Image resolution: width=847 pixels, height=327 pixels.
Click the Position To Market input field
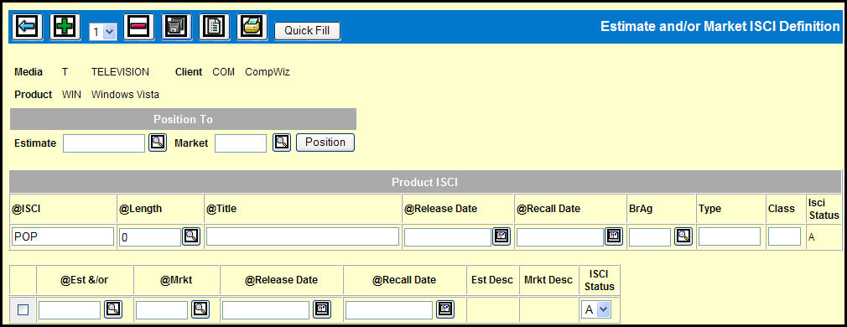[x=241, y=143]
